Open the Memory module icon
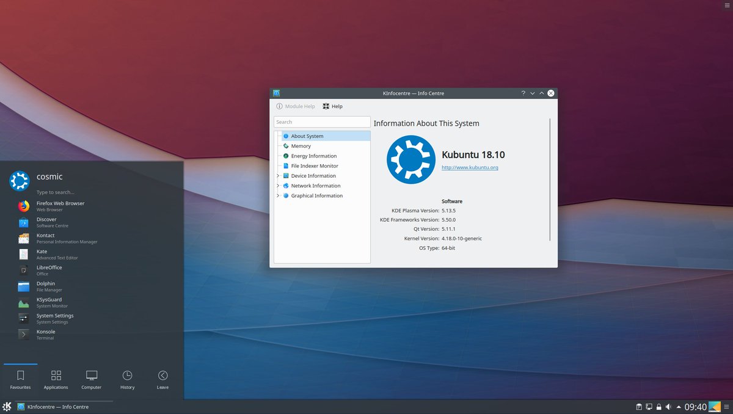 pos(286,146)
